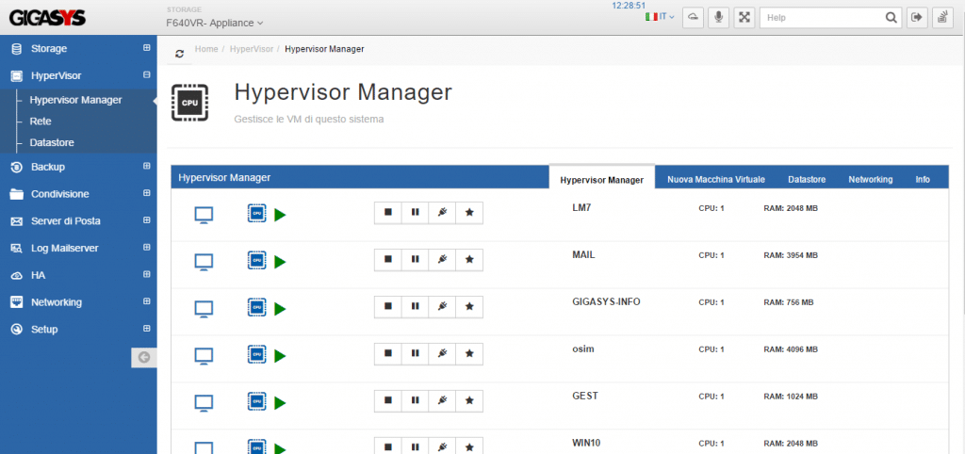Start the GEST VM with green play arrow

[280, 403]
